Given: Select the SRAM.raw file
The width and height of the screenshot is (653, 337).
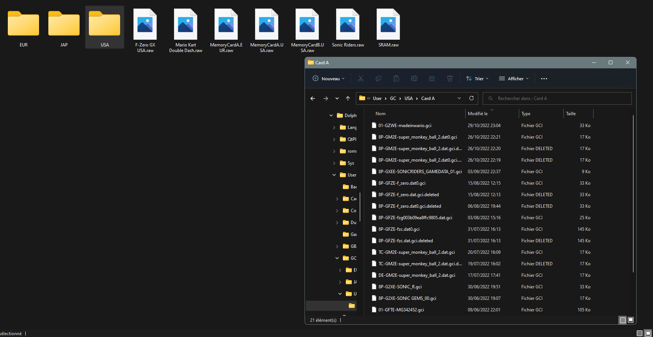Looking at the screenshot, I should click(388, 28).
